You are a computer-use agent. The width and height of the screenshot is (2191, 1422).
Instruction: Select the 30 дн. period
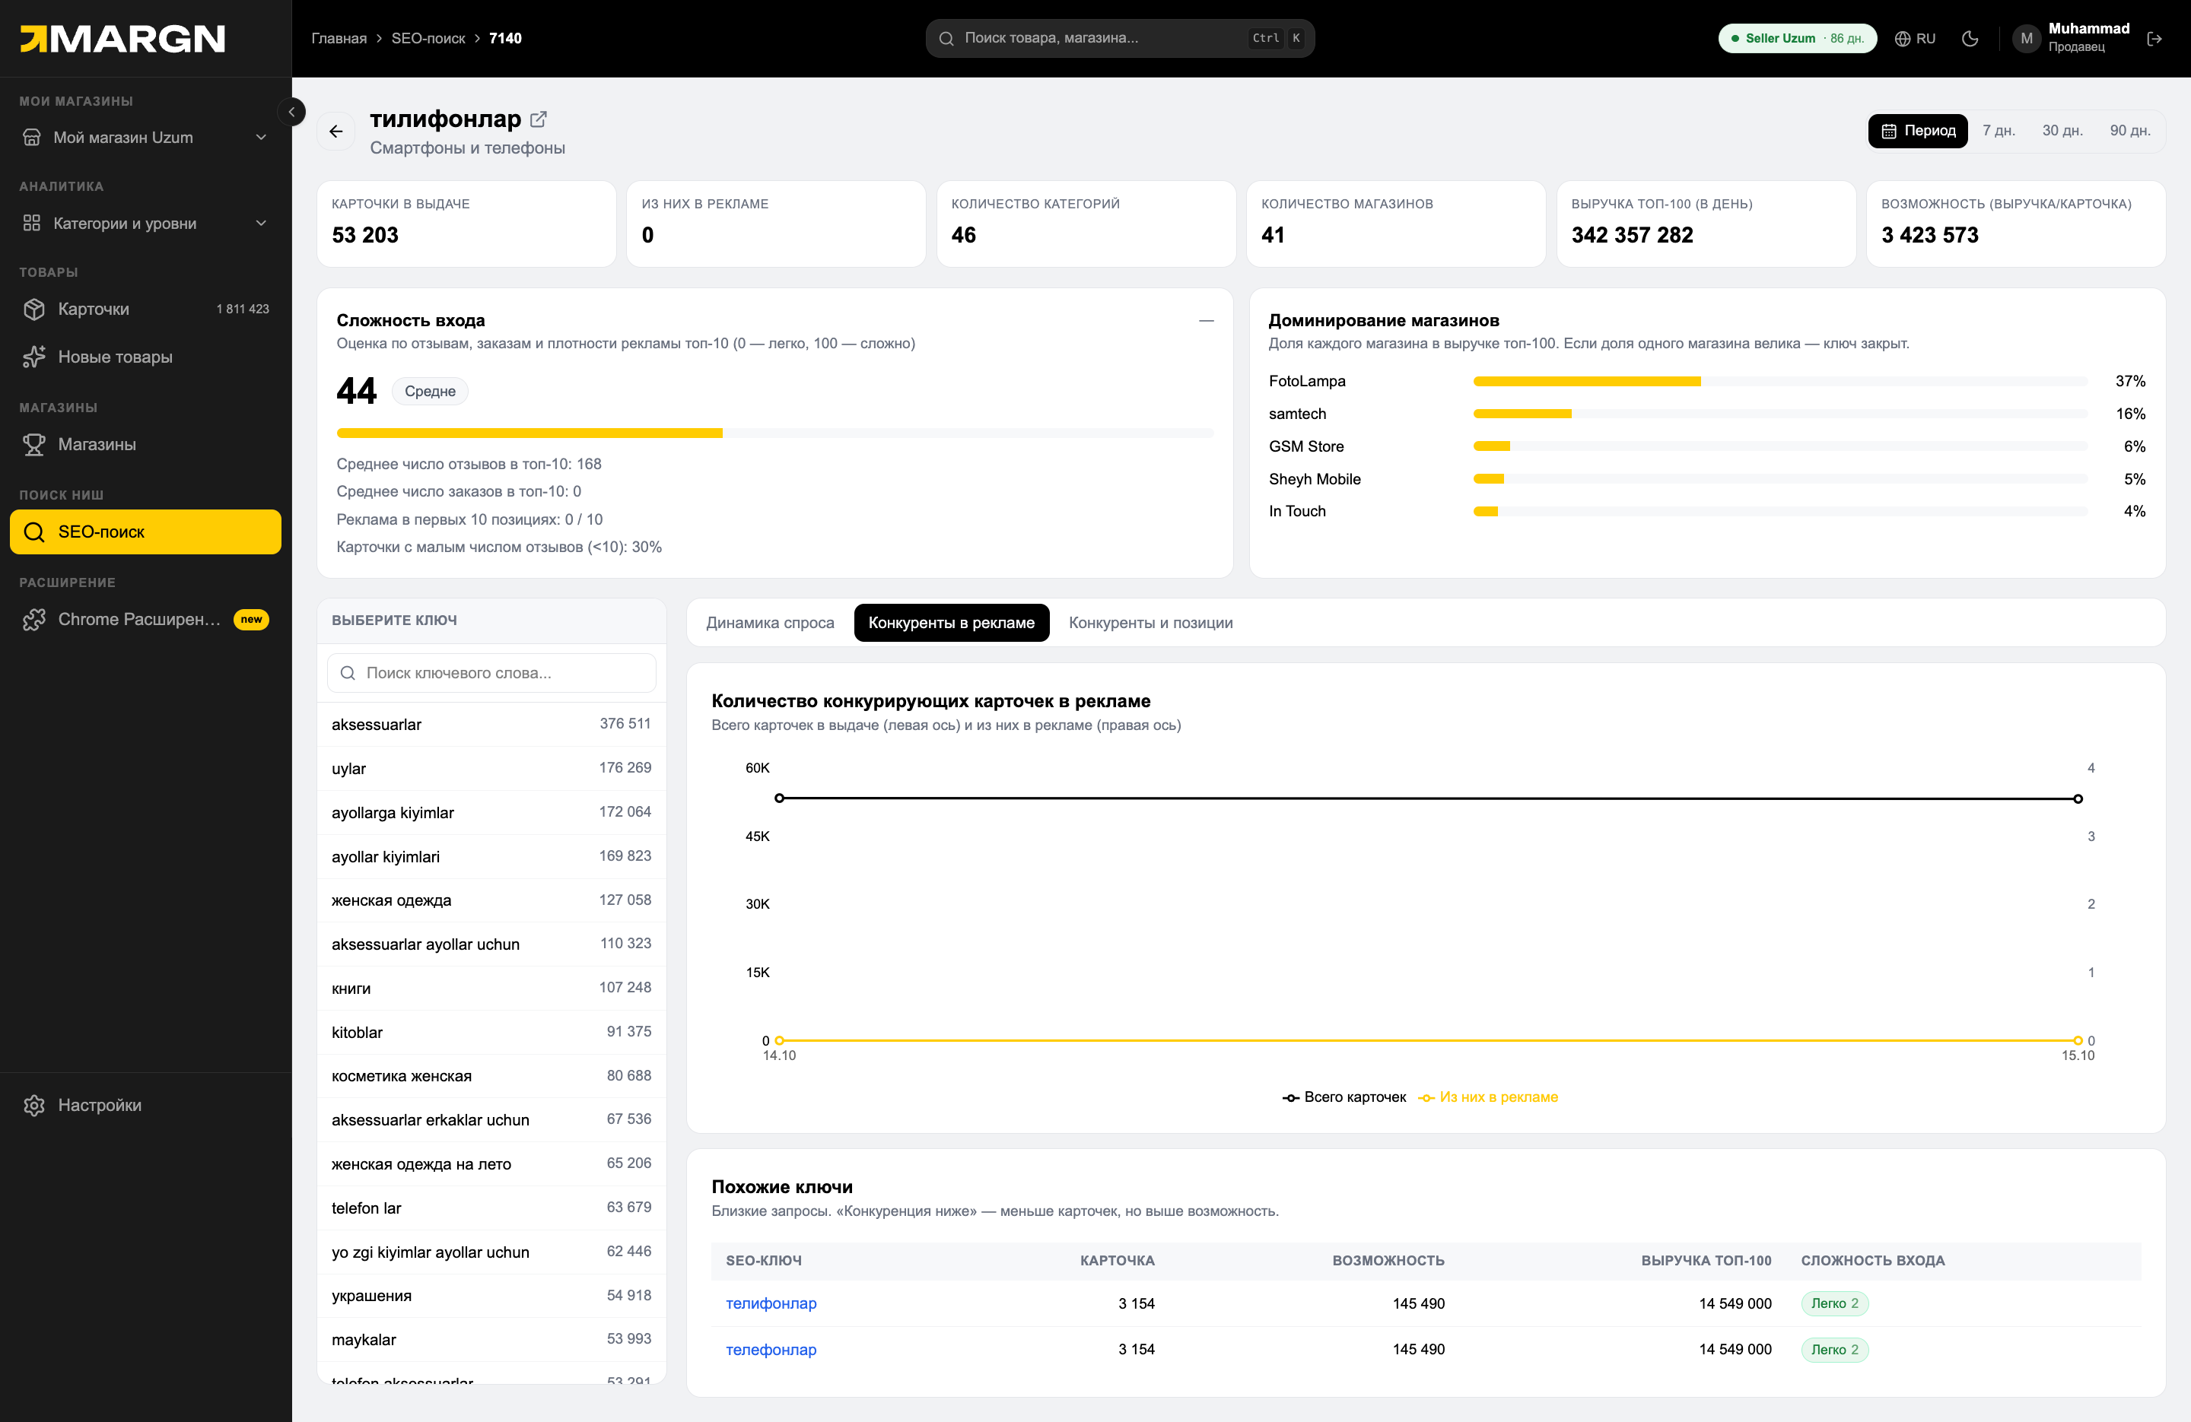click(2062, 131)
